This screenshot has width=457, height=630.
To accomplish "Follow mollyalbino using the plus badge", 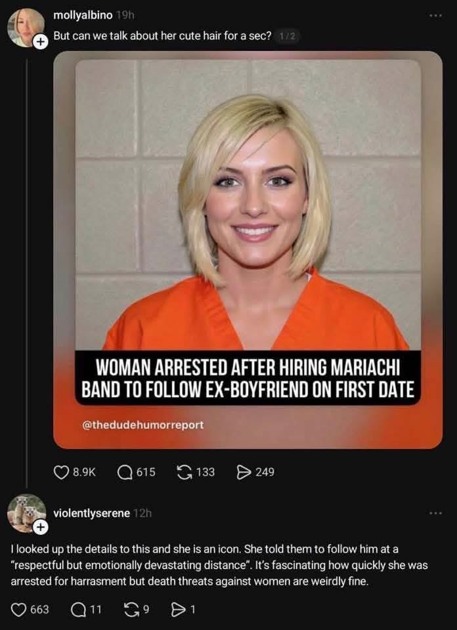I will pos(39,42).
